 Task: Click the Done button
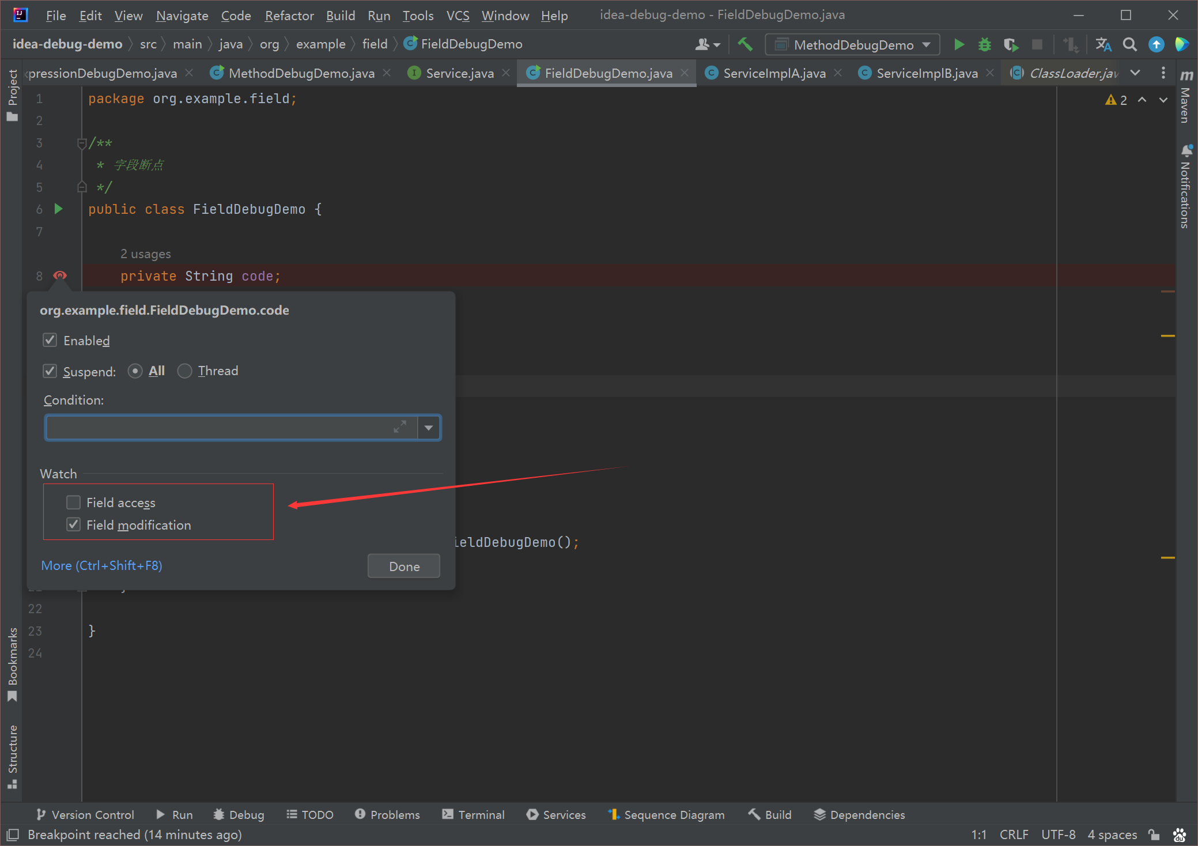coord(404,566)
